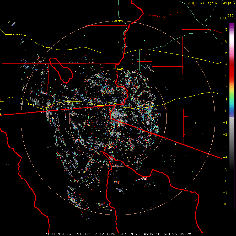Click the [dB] unit label
Viewport: 236px width, 236px height.
(x=224, y=18)
